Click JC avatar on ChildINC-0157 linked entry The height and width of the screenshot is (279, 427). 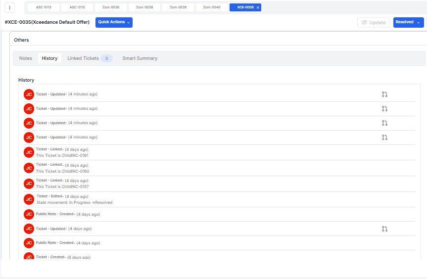pyautogui.click(x=29, y=184)
